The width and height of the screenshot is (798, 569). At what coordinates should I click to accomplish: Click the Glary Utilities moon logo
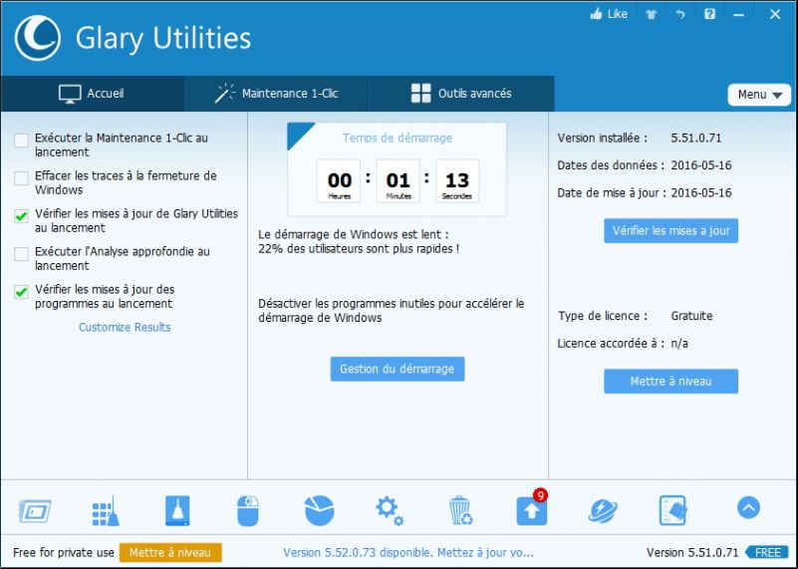[x=38, y=38]
